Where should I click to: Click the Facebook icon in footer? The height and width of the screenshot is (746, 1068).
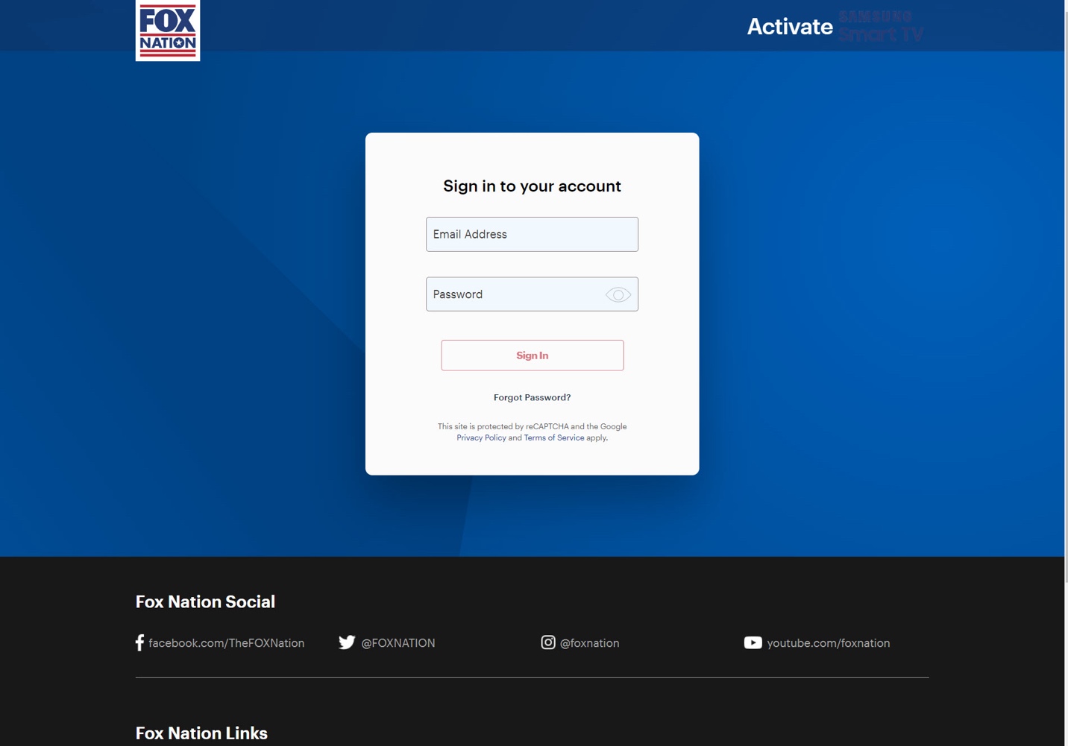139,642
